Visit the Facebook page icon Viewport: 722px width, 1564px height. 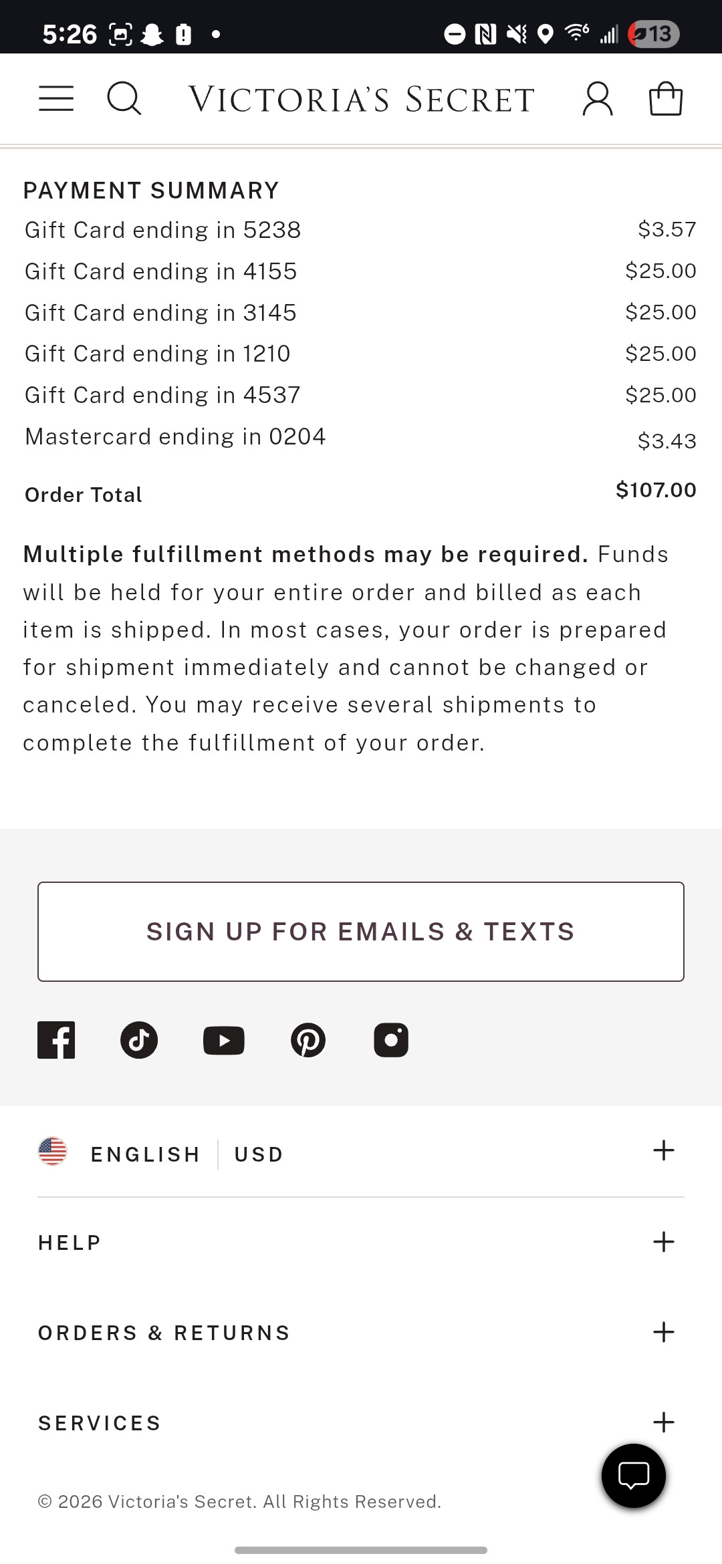56,1040
